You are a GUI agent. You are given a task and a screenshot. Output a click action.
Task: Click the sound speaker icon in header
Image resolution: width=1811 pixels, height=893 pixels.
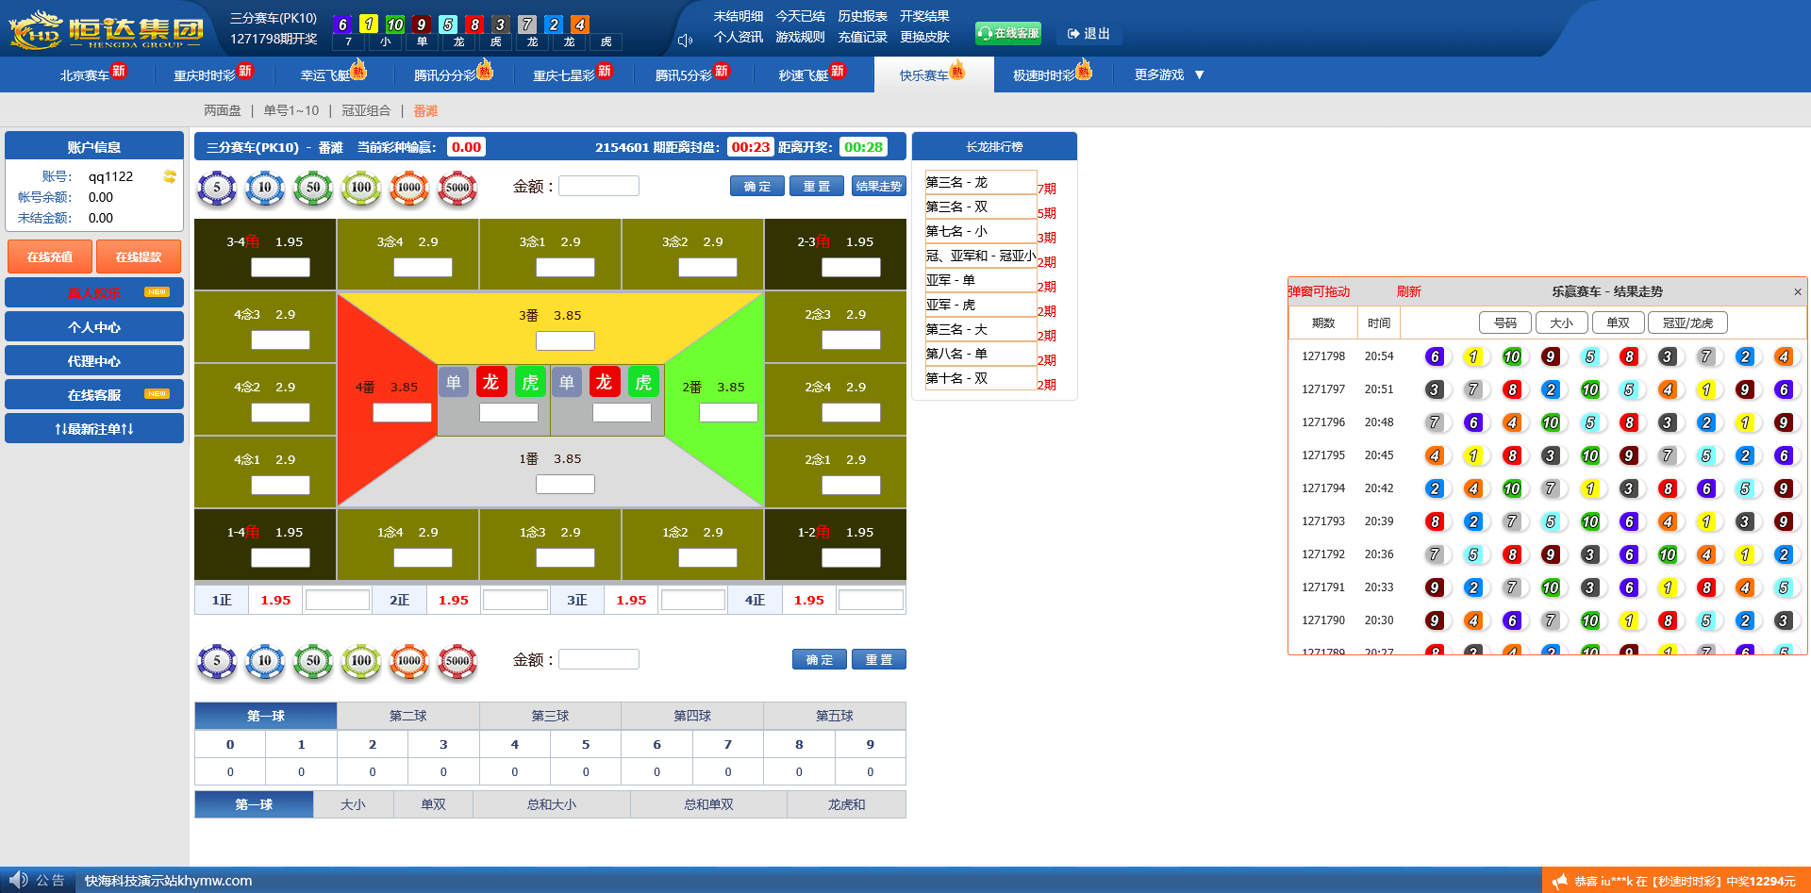685,40
